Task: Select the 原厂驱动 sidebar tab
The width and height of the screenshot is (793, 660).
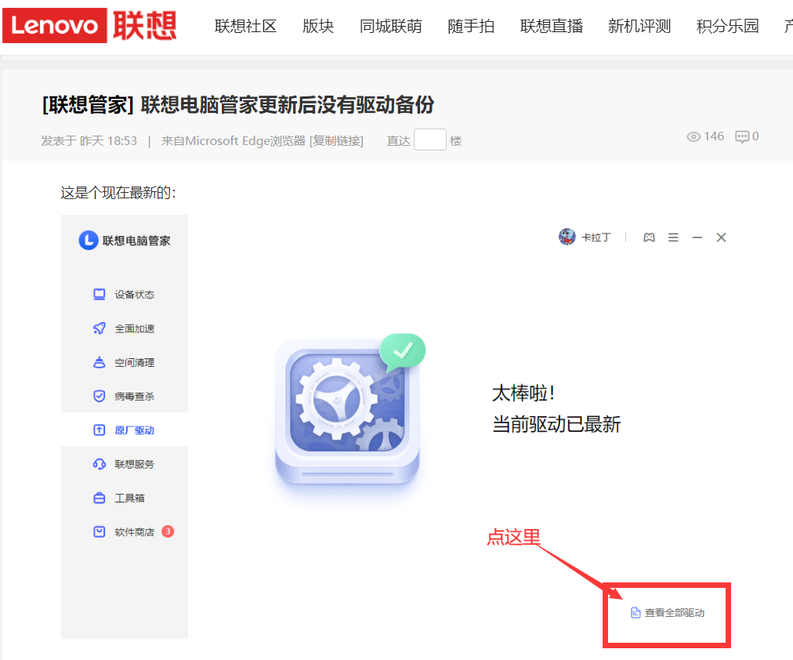Action: tap(124, 430)
